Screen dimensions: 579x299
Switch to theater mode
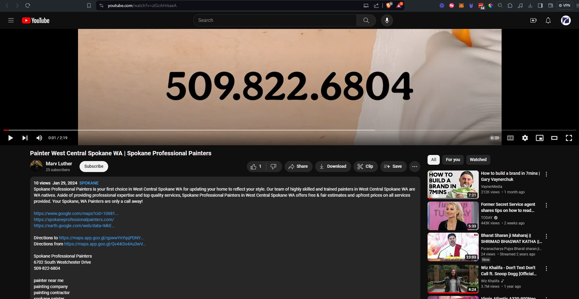click(554, 138)
